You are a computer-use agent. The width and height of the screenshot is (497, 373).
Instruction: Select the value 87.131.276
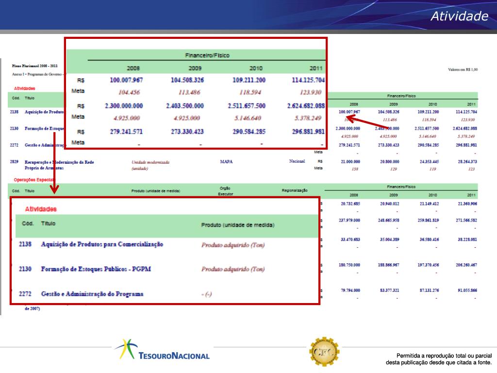coord(429,290)
